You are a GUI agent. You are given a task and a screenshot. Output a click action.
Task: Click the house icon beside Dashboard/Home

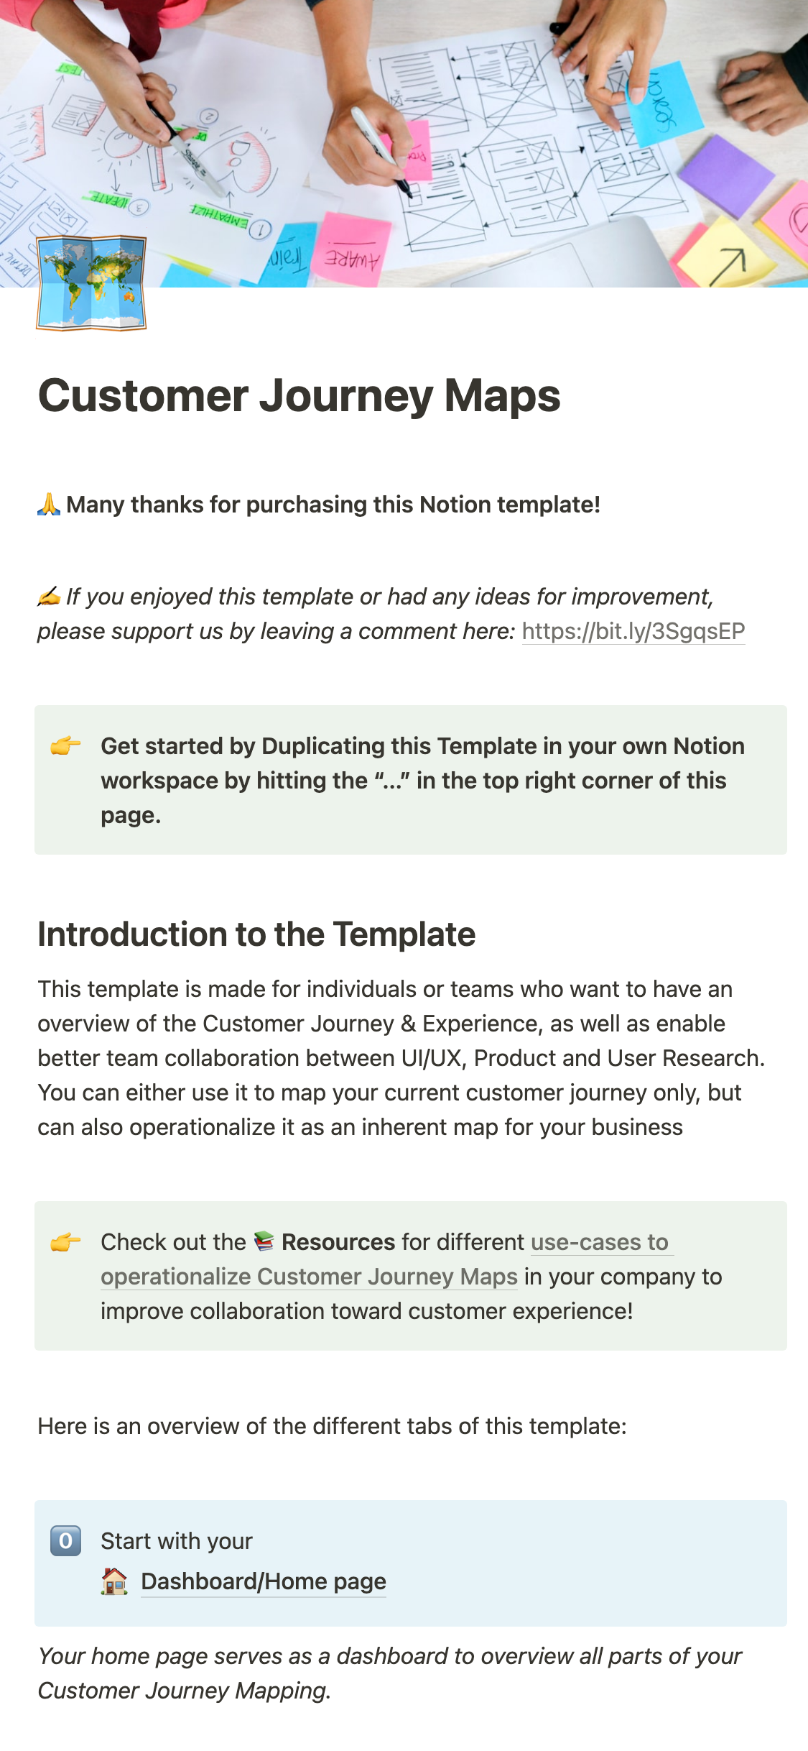(x=114, y=1581)
